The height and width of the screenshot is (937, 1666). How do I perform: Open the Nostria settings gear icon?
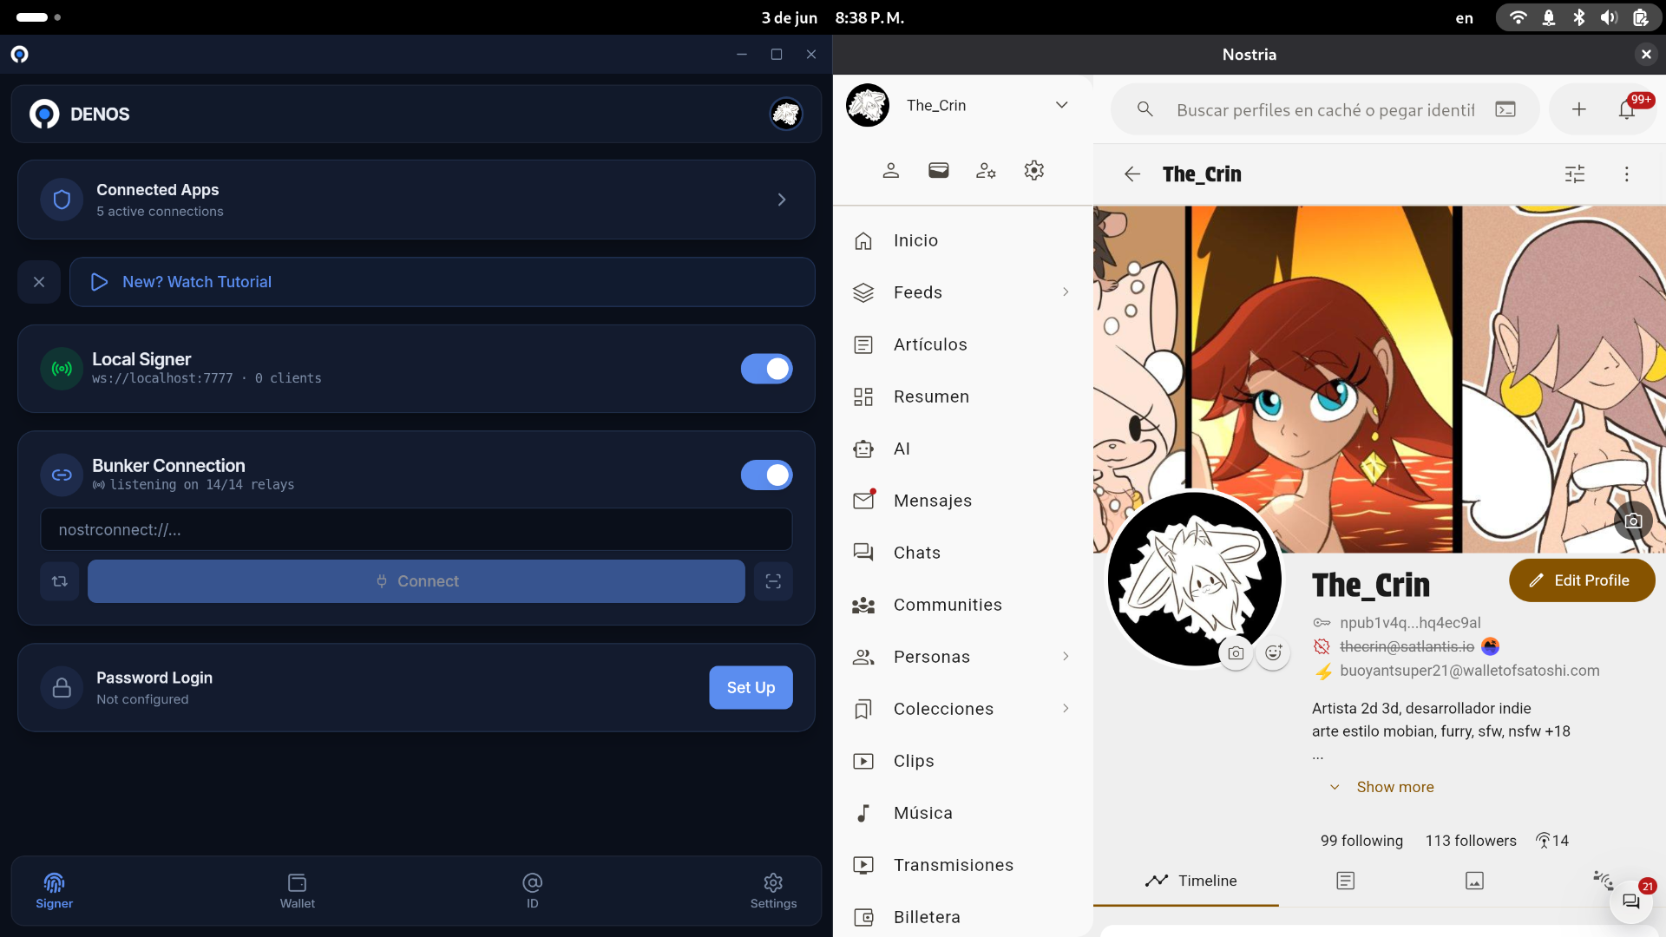(1033, 170)
